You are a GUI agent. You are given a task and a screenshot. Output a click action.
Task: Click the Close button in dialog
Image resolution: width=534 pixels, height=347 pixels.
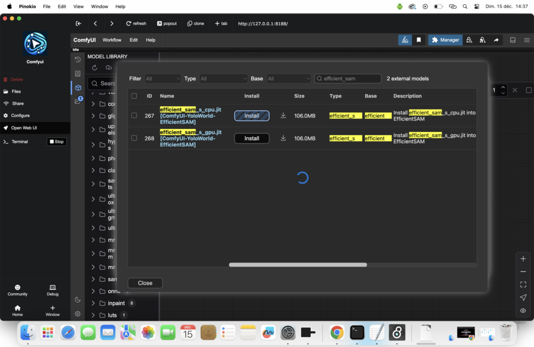tap(145, 283)
